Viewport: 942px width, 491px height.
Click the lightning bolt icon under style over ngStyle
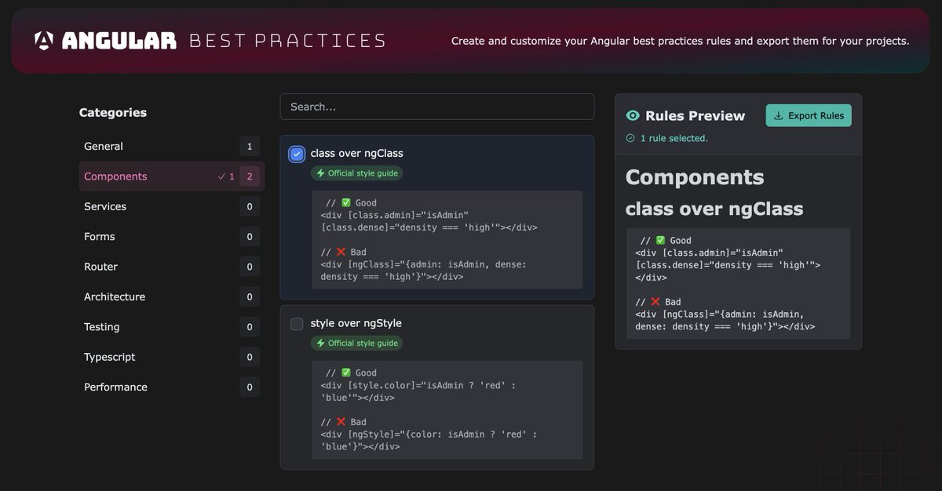coord(320,343)
